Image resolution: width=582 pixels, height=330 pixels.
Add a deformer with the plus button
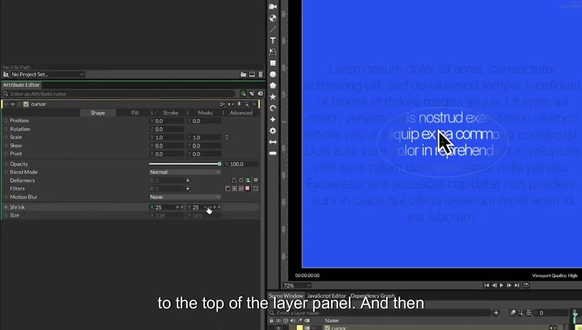coord(188,180)
